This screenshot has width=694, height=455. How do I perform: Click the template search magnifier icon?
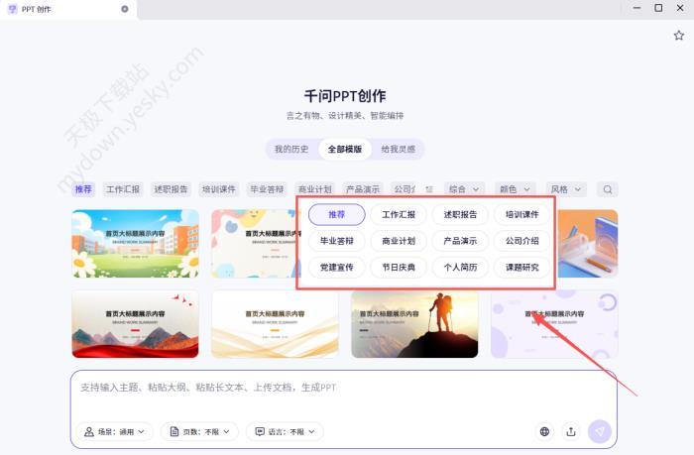pos(608,189)
